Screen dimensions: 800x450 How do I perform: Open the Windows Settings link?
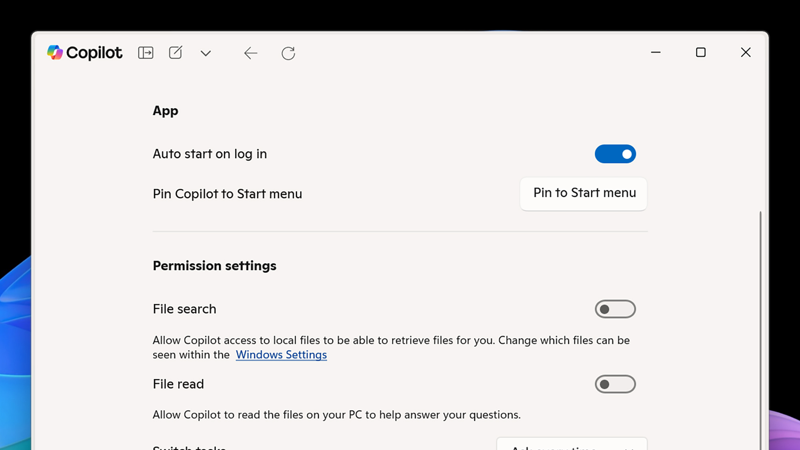tap(281, 355)
